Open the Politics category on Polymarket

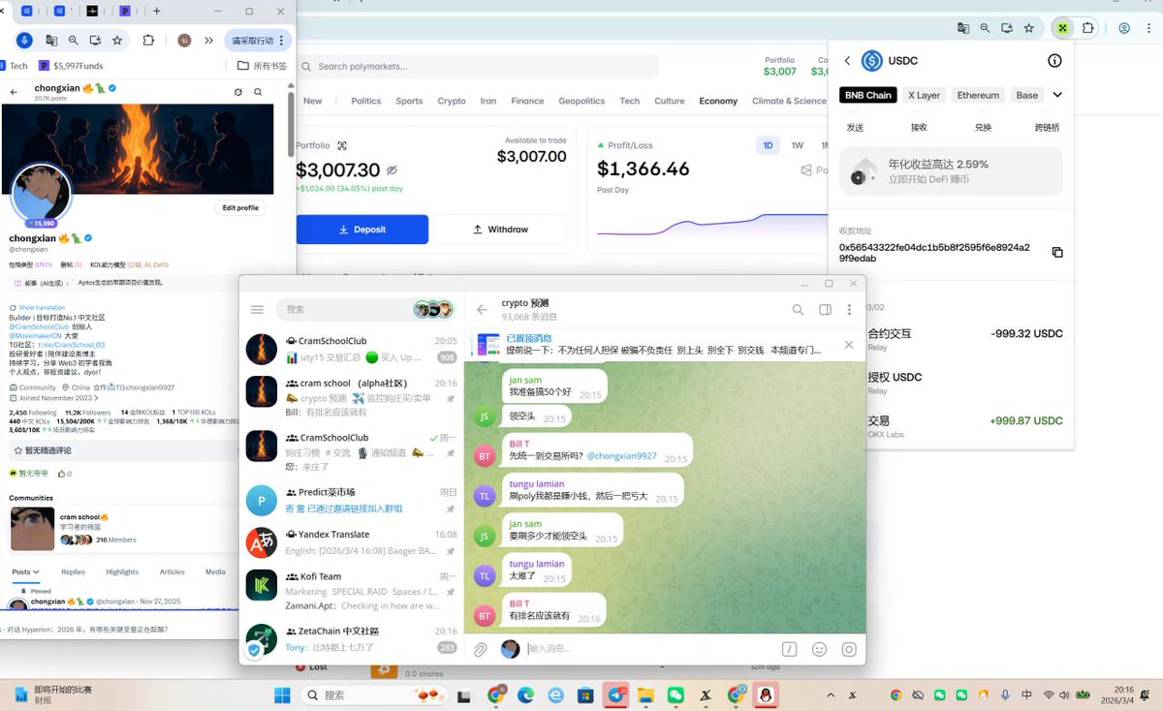(x=366, y=101)
